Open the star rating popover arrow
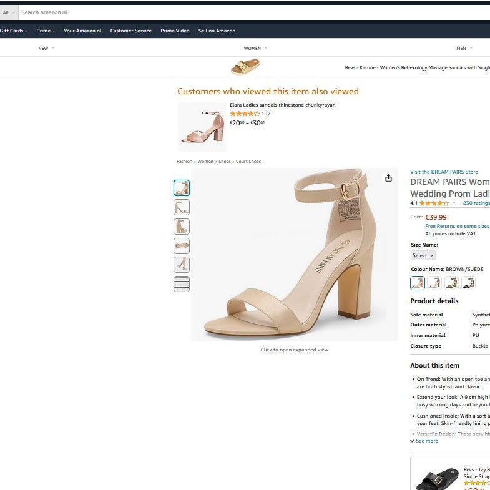The height and width of the screenshot is (490, 490). (x=454, y=203)
